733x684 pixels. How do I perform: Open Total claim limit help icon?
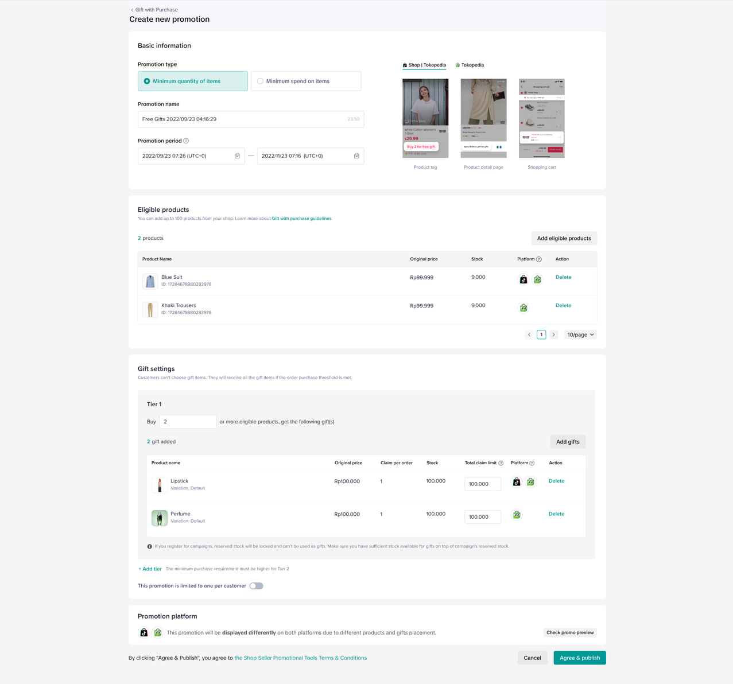click(501, 463)
